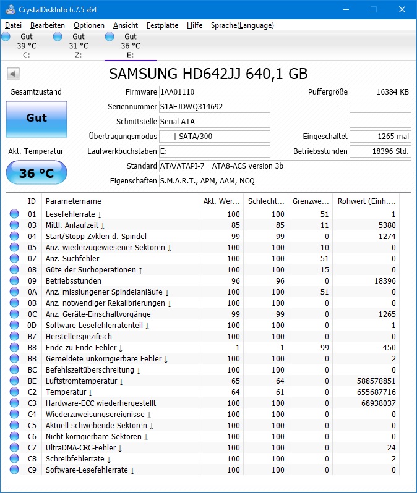This screenshot has height=493, width=417.
Task: Click status circle for Gemeldete unkorrigierbare Fehler
Action: 14,358
